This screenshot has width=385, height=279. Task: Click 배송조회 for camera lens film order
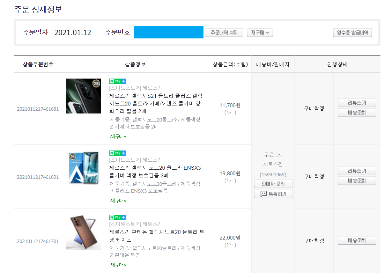[x=357, y=113]
